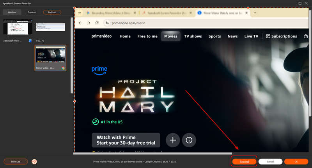312x168 pixels.
Task: Click the shopping bag store icon
Action: (x=306, y=36)
